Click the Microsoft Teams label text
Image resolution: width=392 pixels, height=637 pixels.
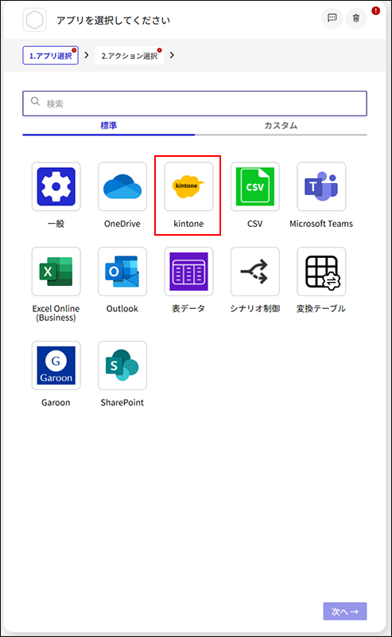click(x=321, y=224)
